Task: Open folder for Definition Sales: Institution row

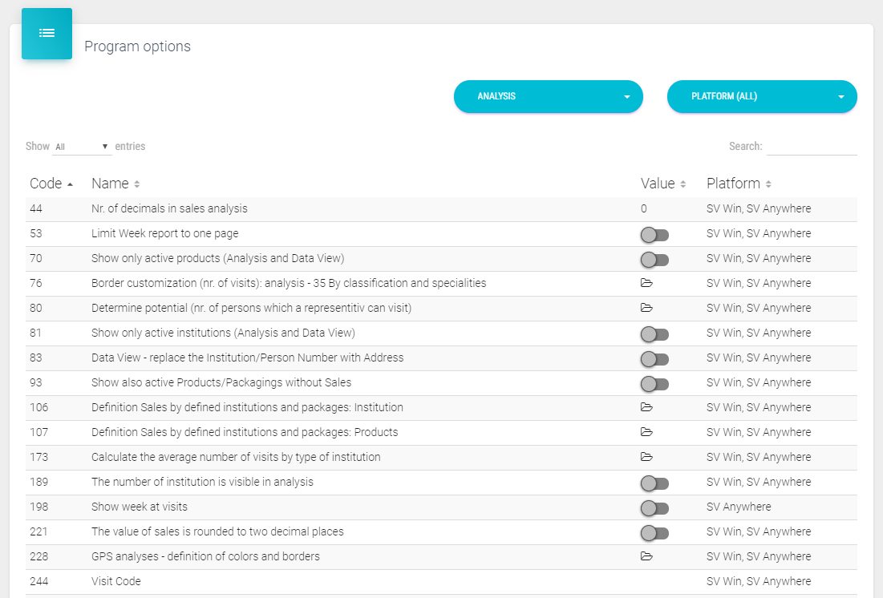Action: coord(646,407)
